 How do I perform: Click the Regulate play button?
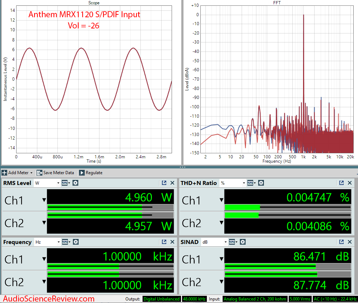pyautogui.click(x=82, y=173)
